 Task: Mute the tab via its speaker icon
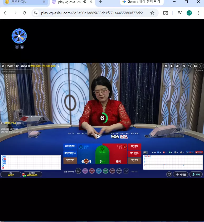[x=85, y=2]
